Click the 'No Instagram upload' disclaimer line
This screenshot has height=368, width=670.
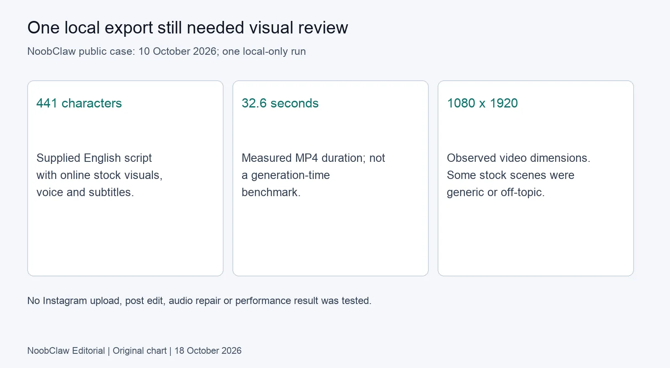point(199,301)
